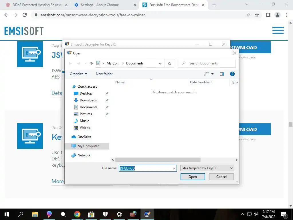293x220 pixels.
Task: Show hidden system tray icons
Action: [x=242, y=214]
